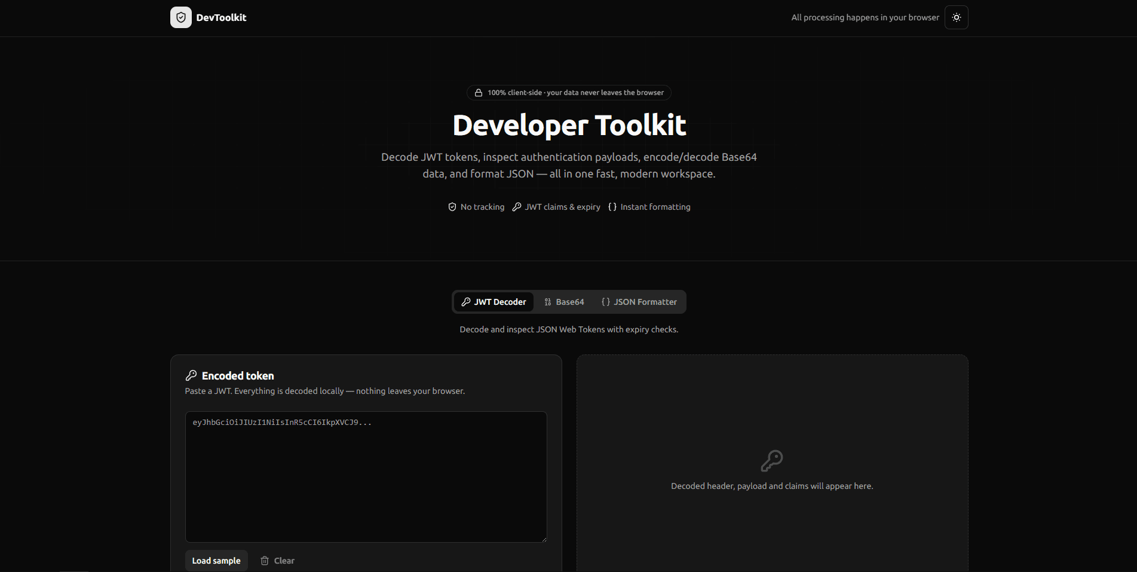Open the Base64 tab
This screenshot has height=572, width=1137.
tap(564, 302)
